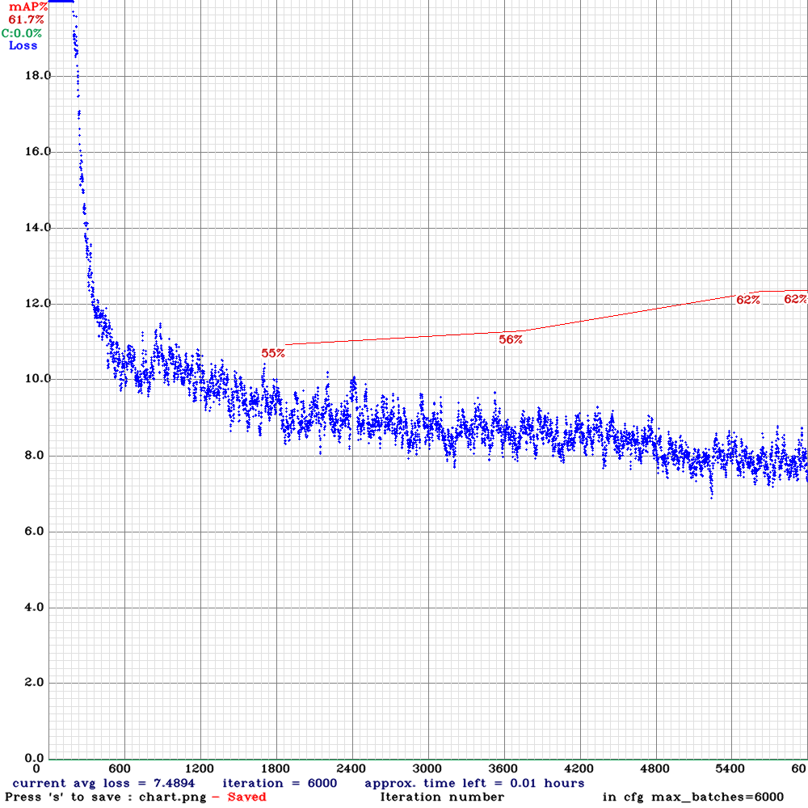Click the 5400 x-axis label
This screenshot has height=808, width=808.
click(730, 769)
